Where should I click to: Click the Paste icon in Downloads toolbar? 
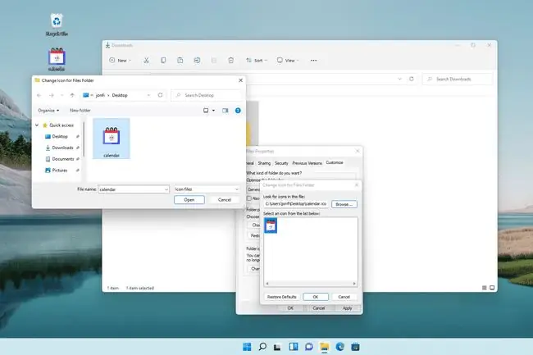coord(180,61)
